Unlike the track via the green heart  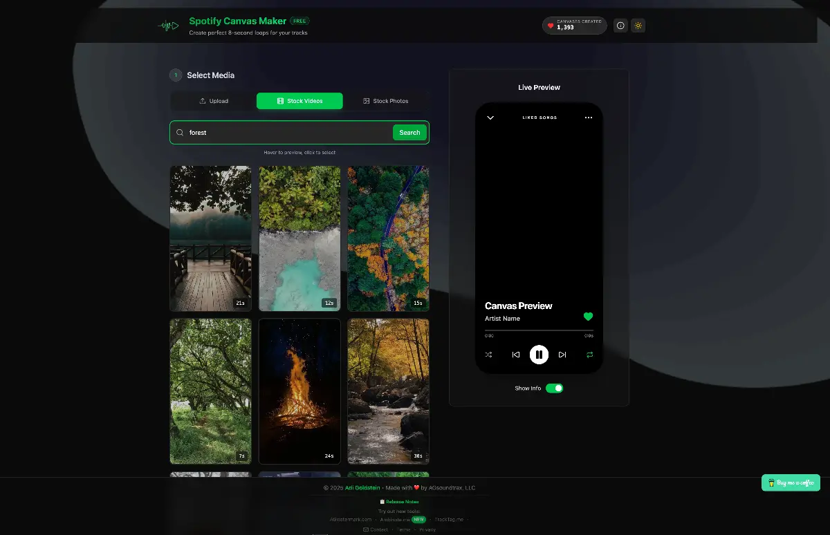click(x=588, y=317)
